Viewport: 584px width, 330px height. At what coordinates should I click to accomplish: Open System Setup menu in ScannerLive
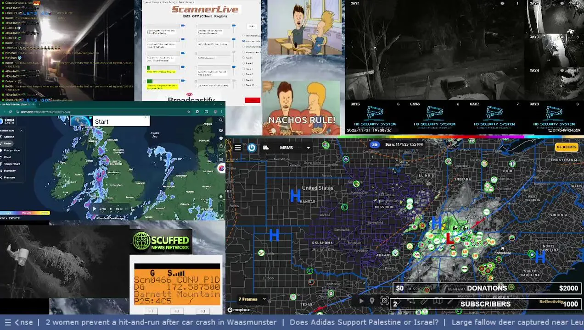tap(151, 2)
